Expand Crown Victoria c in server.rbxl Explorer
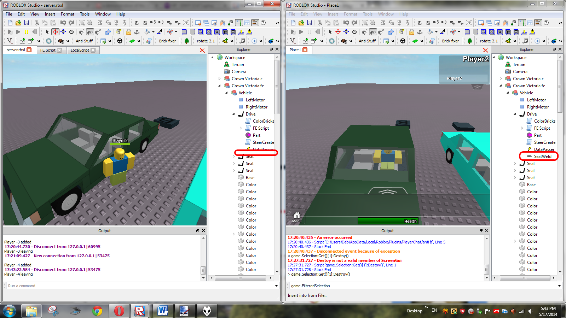Screen dimensions: 566x318 [x=219, y=79]
